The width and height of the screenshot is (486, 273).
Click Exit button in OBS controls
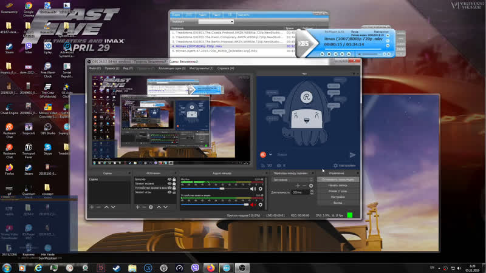[338, 203]
